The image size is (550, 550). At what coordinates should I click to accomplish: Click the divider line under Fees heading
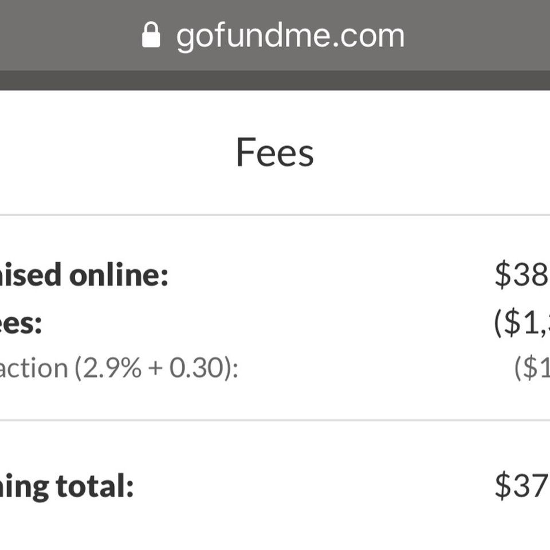click(x=275, y=215)
